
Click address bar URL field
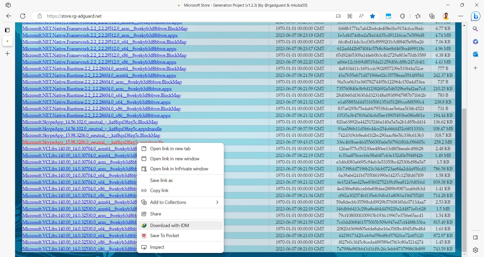pyautogui.click(x=187, y=16)
